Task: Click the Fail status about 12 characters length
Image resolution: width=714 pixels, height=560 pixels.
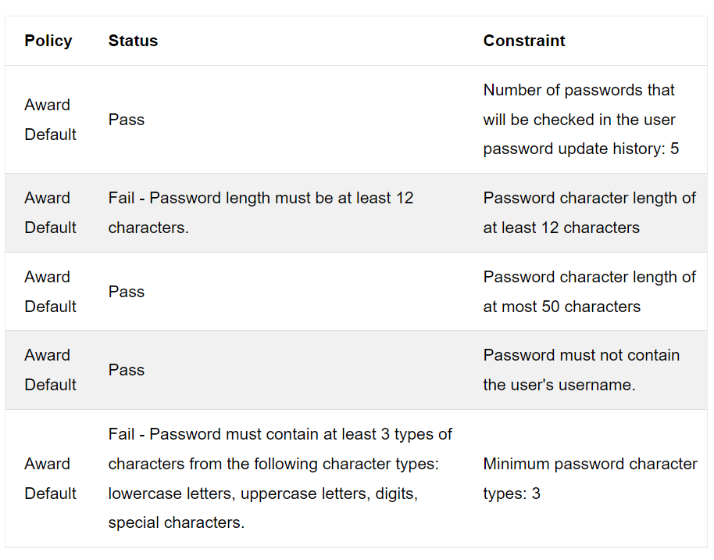Action: tap(260, 213)
